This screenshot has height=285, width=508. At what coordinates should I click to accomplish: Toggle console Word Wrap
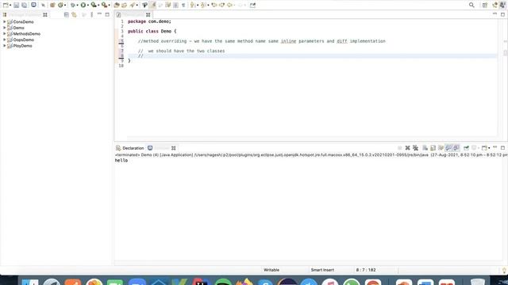click(x=441, y=148)
